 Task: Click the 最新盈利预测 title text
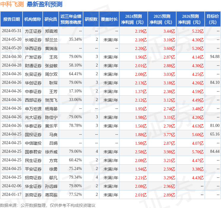[44, 4]
